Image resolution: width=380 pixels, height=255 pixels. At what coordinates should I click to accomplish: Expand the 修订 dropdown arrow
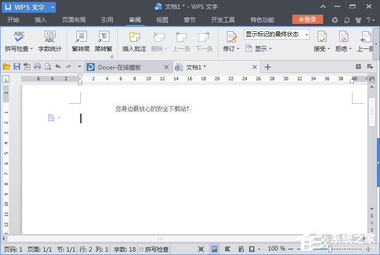238,49
